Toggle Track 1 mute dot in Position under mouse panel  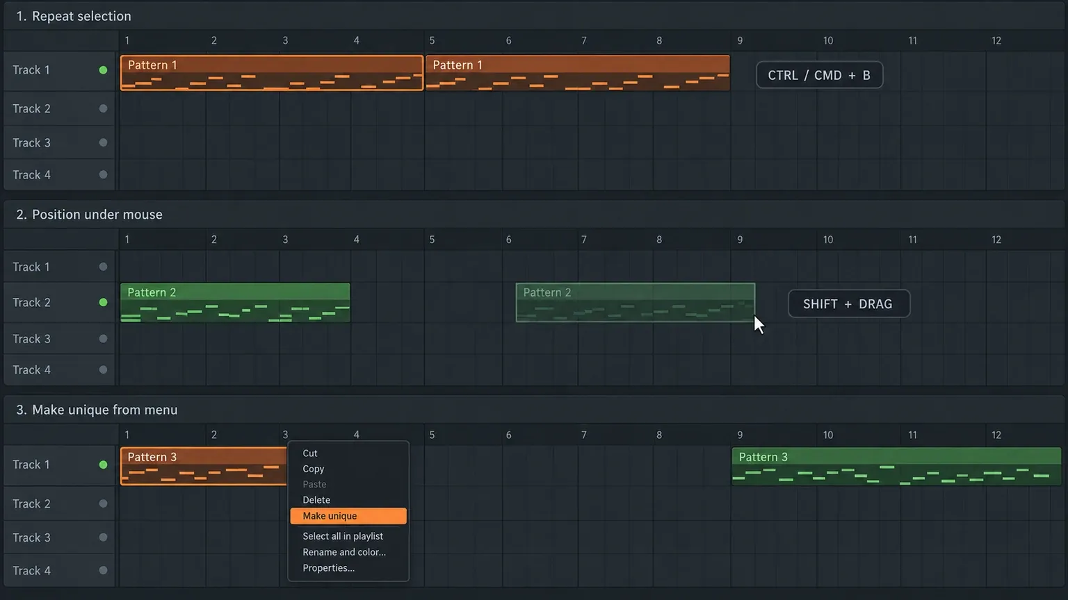pyautogui.click(x=103, y=267)
